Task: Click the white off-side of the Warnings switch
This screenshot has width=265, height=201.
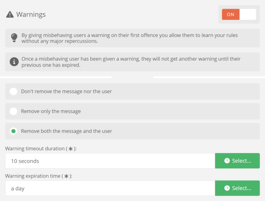Action: 248,14
